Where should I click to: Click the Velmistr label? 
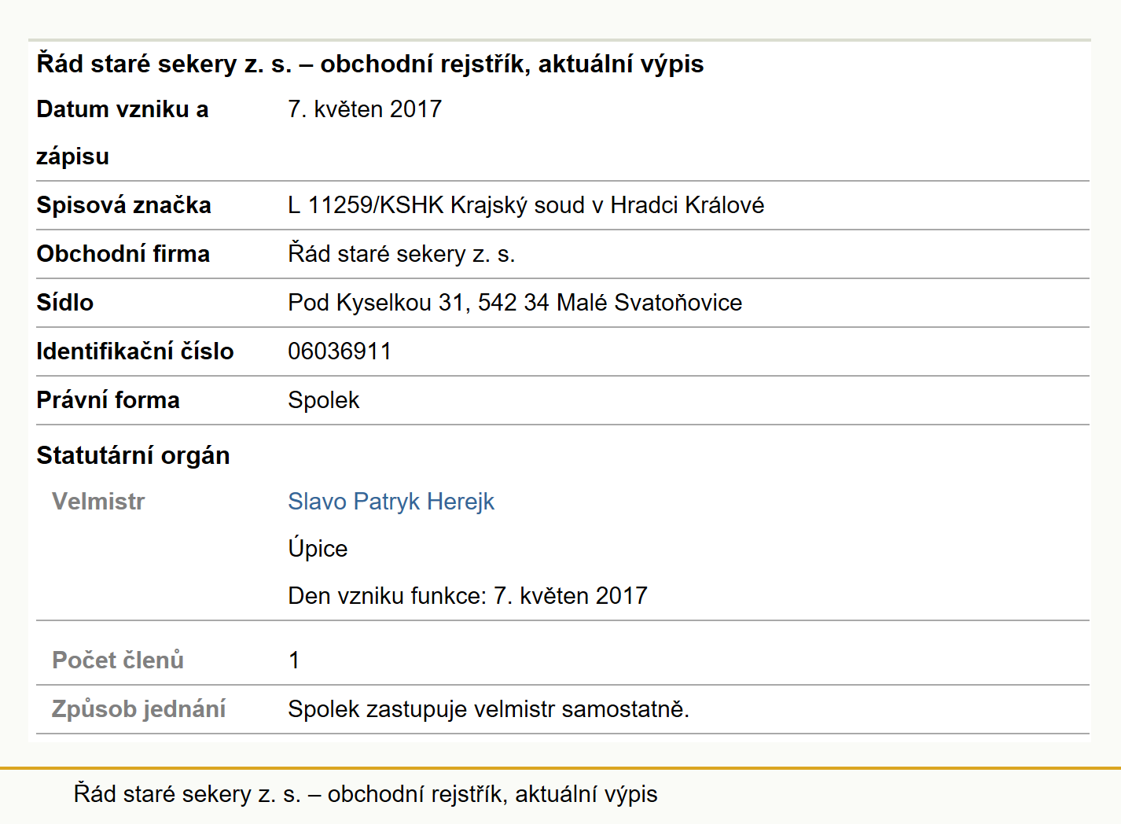pos(98,502)
